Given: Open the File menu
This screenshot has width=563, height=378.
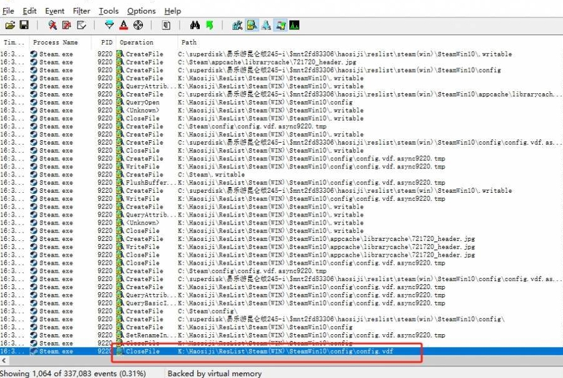Looking at the screenshot, I should coord(8,11).
